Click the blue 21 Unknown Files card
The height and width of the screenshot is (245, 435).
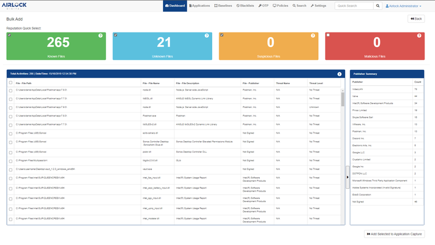(162, 46)
